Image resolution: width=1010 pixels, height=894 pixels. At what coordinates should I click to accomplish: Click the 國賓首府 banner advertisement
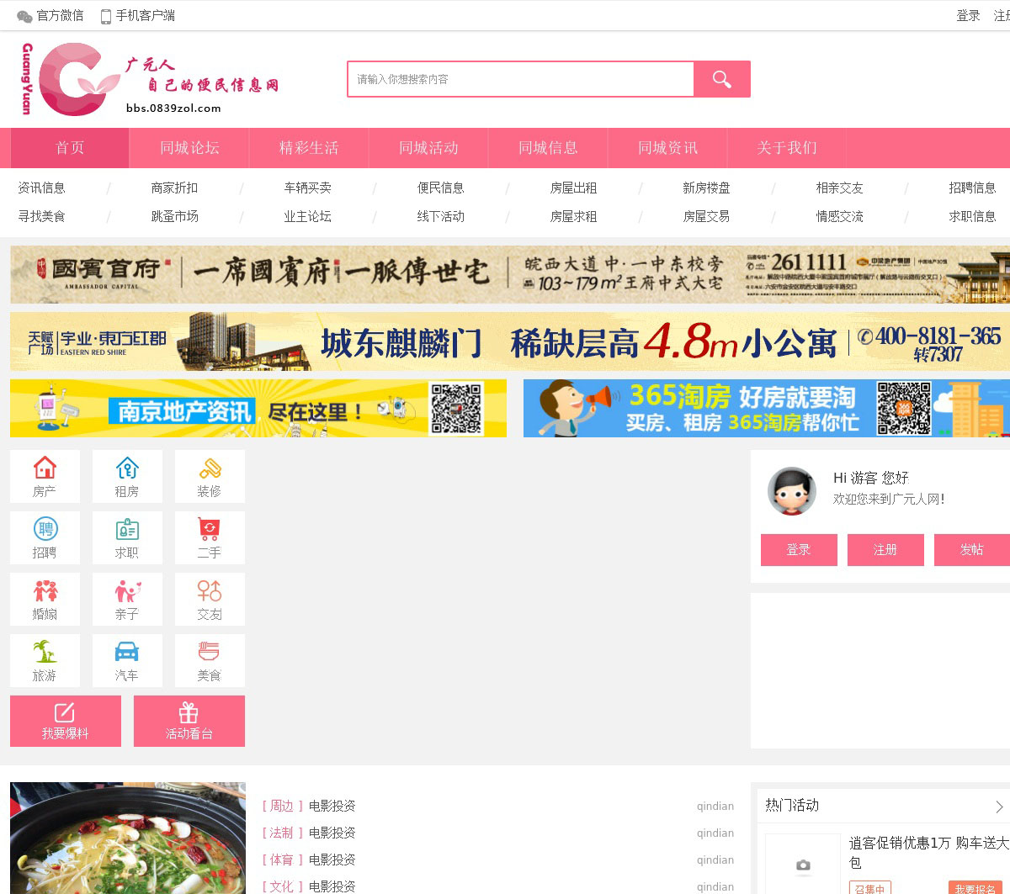click(x=510, y=274)
